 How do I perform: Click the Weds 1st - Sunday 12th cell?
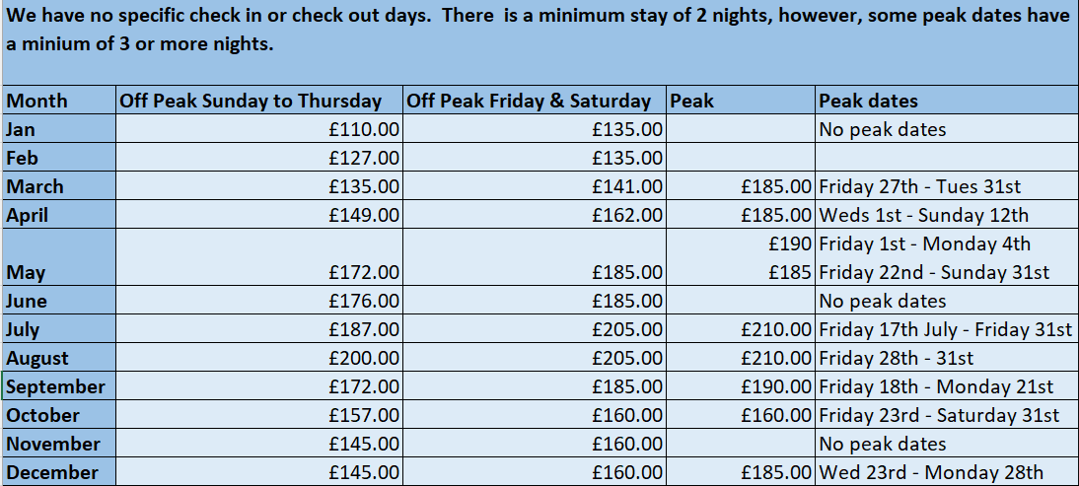click(x=945, y=215)
